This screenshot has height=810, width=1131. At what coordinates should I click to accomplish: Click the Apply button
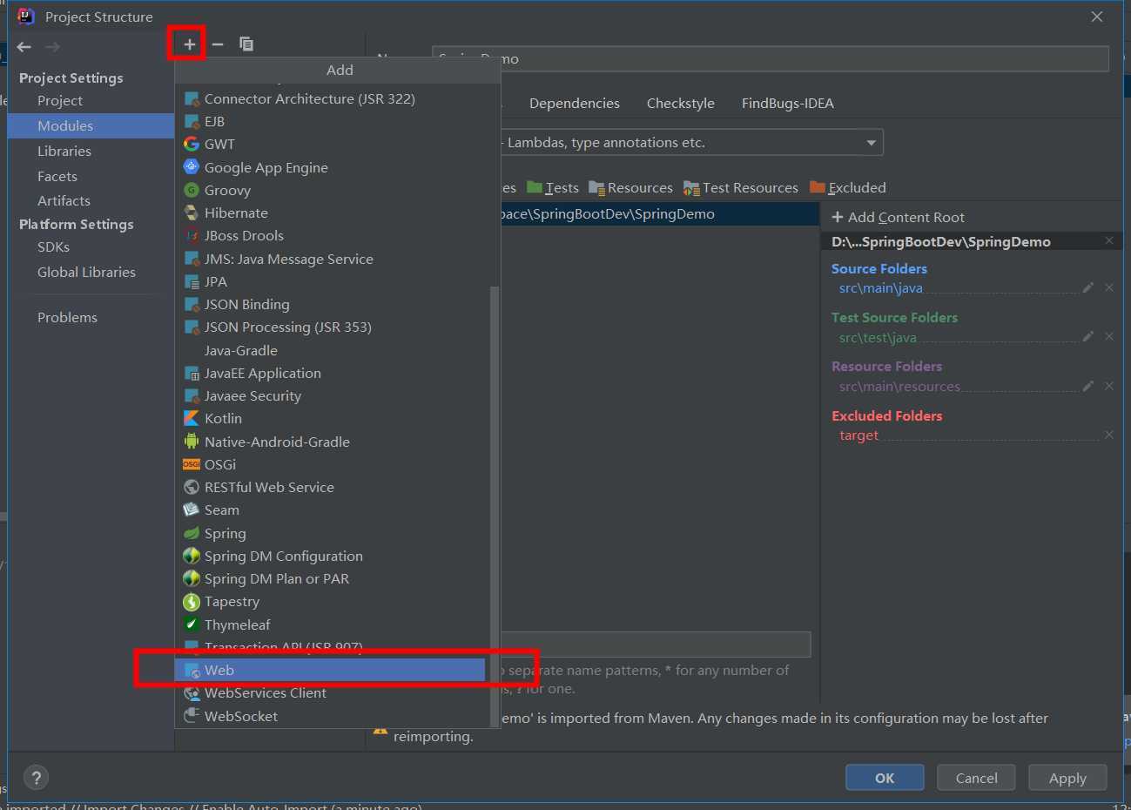(x=1067, y=778)
